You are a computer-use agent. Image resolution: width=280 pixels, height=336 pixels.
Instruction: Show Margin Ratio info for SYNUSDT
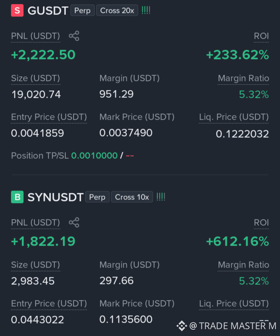[x=243, y=265]
